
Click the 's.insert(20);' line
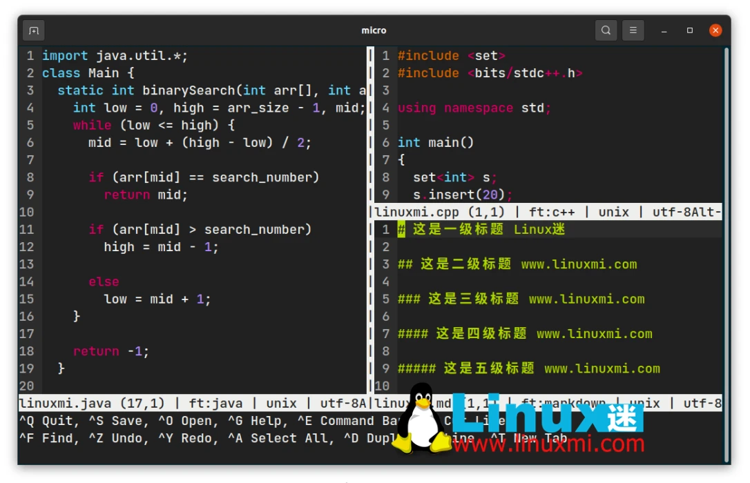tap(463, 195)
